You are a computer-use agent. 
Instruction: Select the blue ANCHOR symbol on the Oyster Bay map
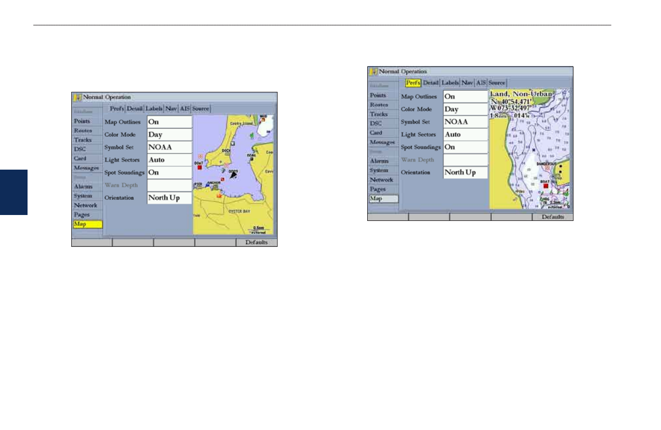coord(207,186)
